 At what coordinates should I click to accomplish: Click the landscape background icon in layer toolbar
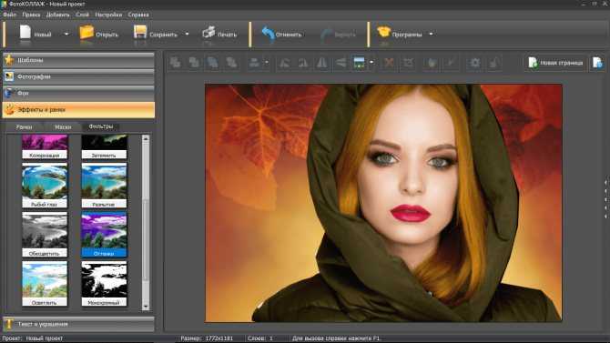pos(359,63)
